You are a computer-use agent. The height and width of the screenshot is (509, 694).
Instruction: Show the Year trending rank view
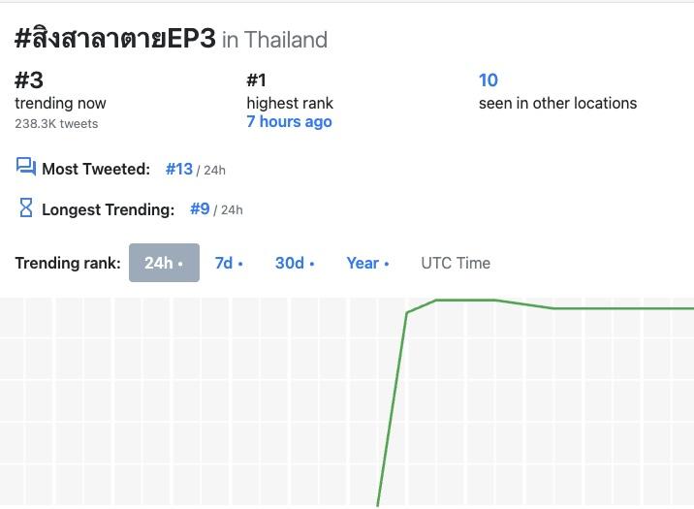[367, 263]
